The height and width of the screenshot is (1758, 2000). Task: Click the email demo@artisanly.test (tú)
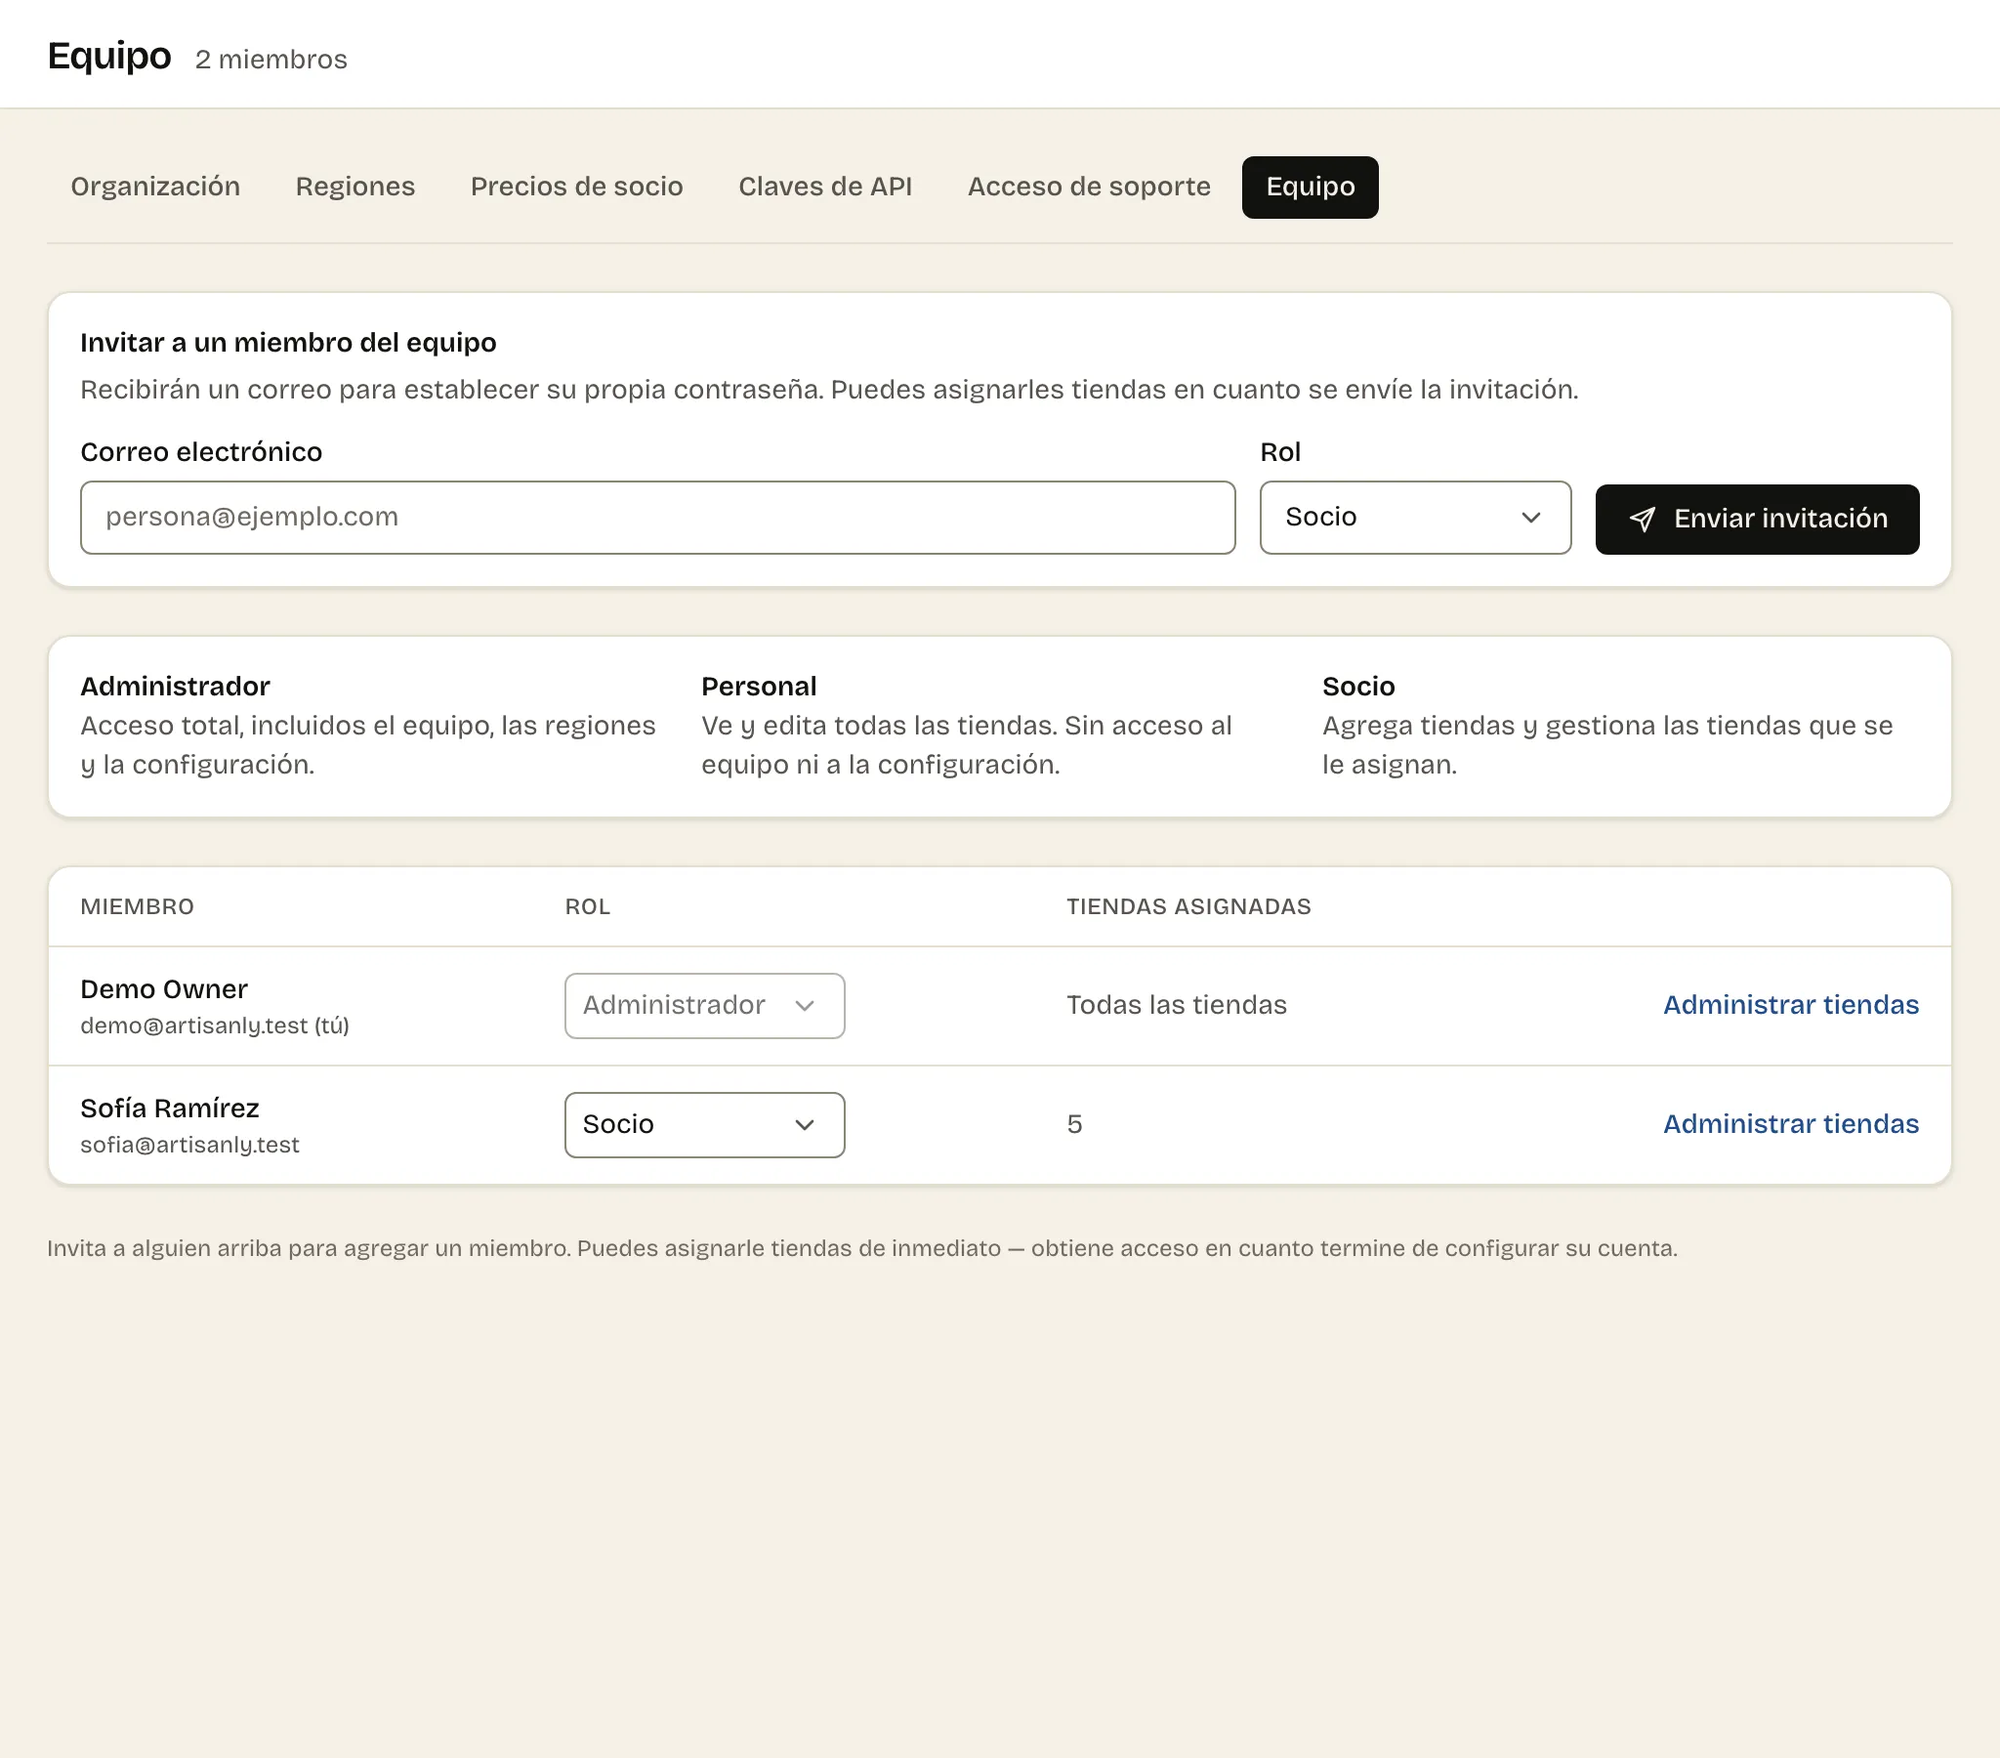[214, 1025]
